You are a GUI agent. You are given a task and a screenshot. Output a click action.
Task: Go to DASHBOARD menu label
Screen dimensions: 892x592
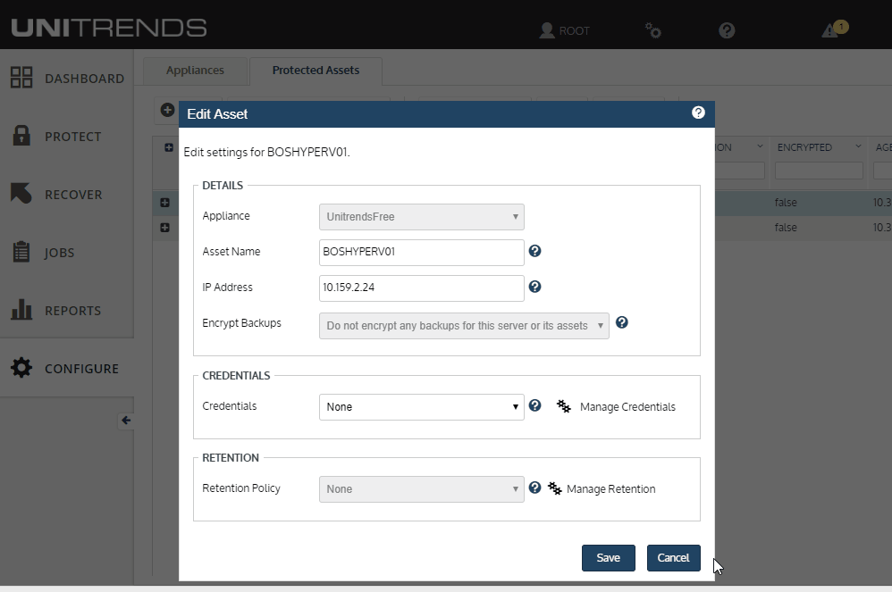(84, 79)
